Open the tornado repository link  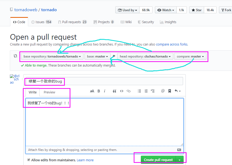[49, 10]
